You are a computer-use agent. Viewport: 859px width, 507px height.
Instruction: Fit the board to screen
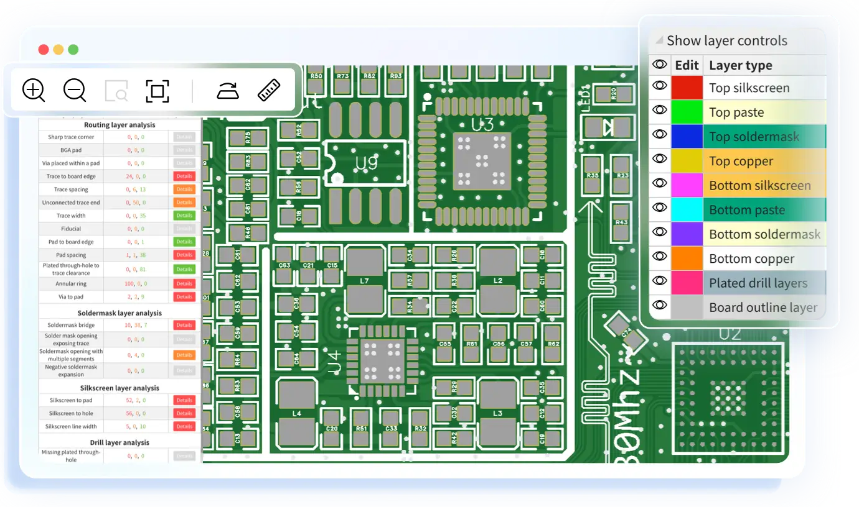[x=157, y=91]
